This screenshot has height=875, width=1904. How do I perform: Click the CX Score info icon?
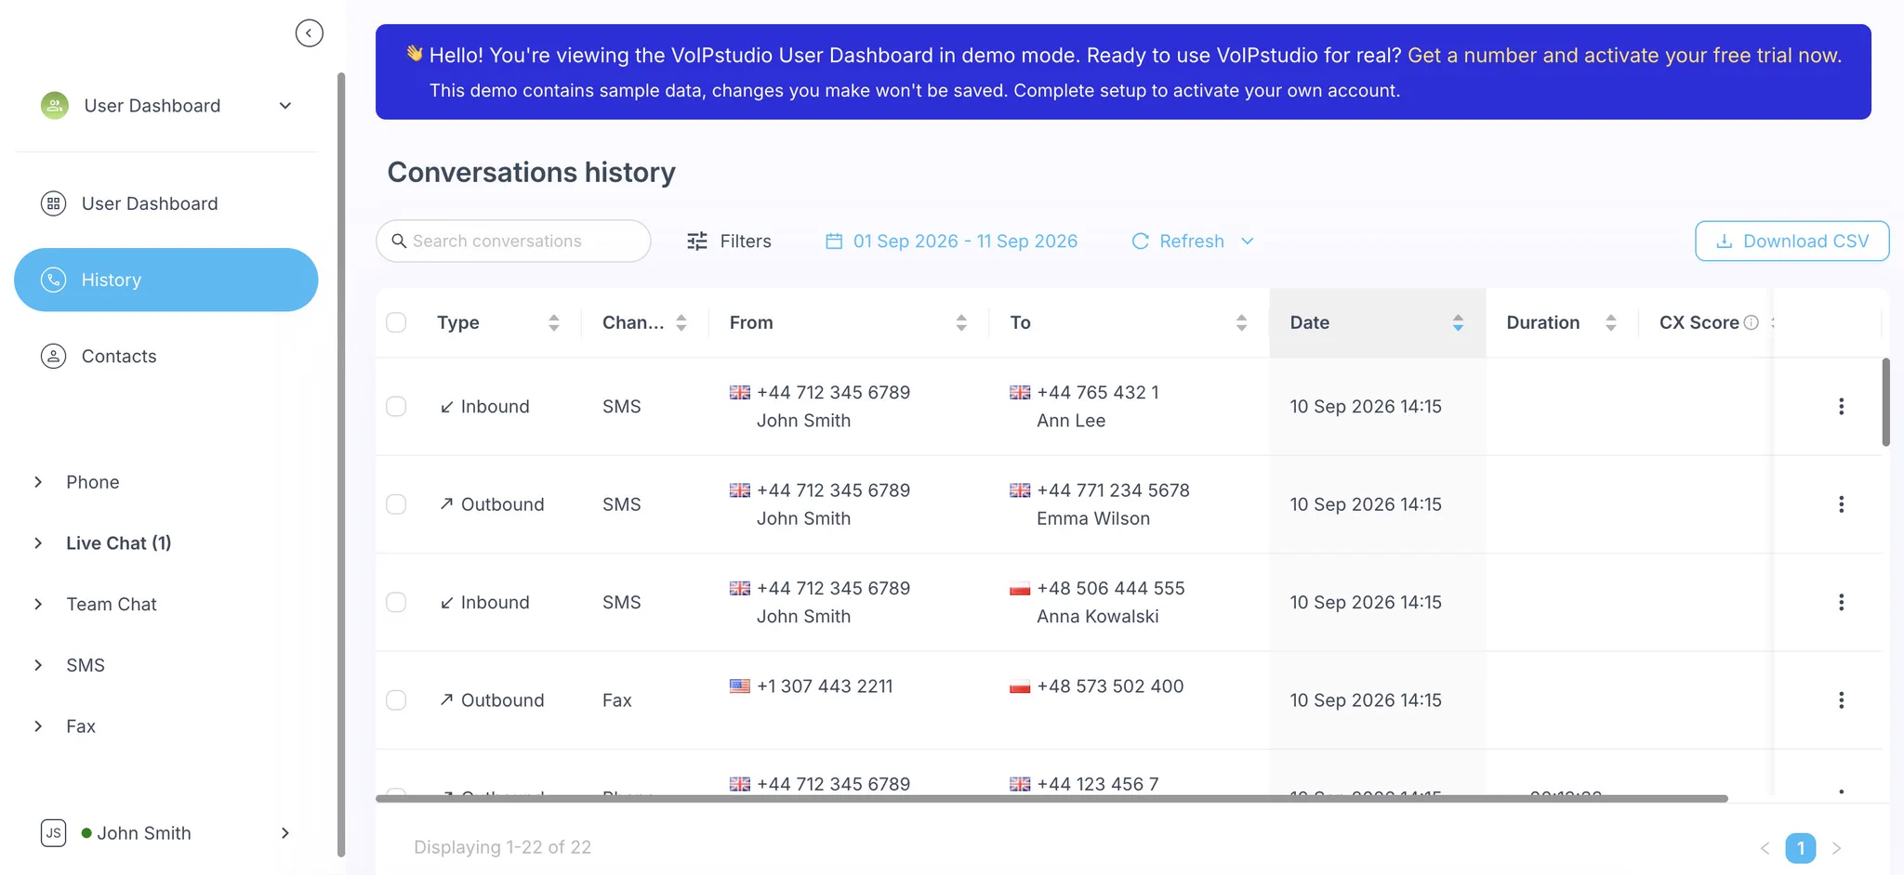tap(1752, 322)
